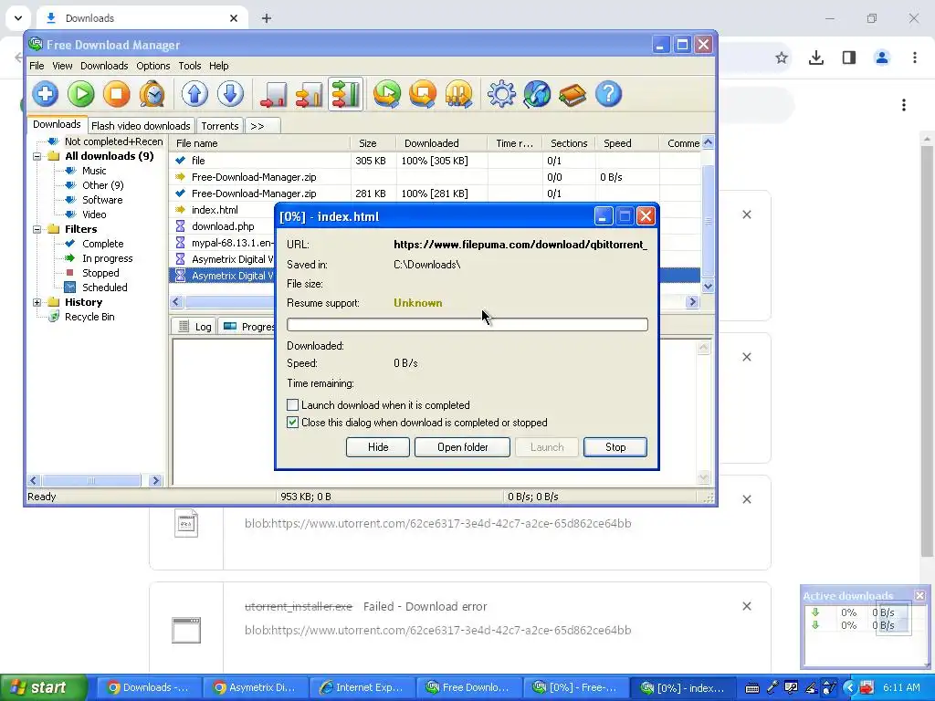The width and height of the screenshot is (935, 701).
Task: Enable Launch download when it is completed
Action: 293,405
